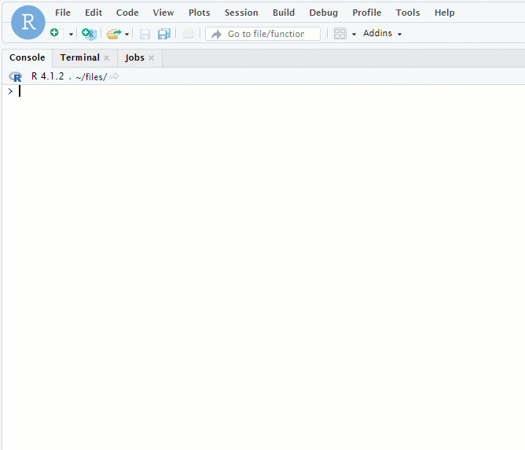525x450 pixels.
Task: Click the R logo icon in console header
Action: click(x=15, y=76)
